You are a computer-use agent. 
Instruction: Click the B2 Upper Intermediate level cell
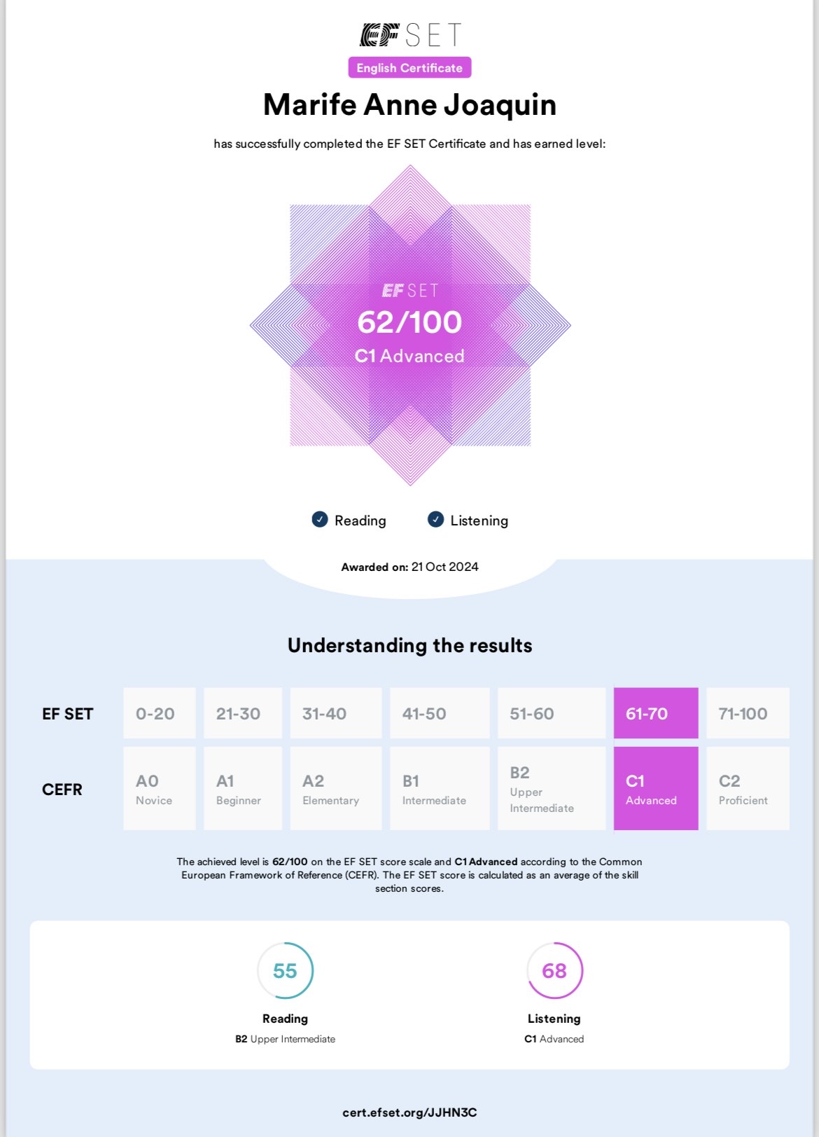pos(551,788)
